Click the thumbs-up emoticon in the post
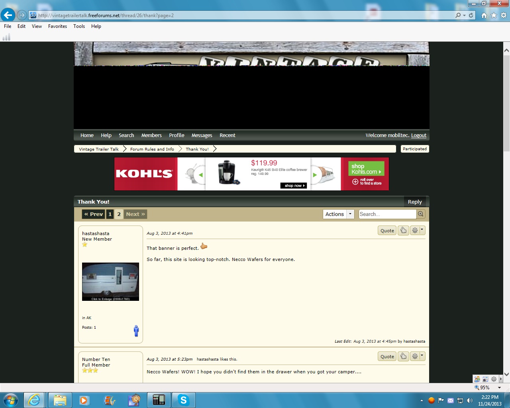Viewport: 510px width, 408px height. (204, 246)
